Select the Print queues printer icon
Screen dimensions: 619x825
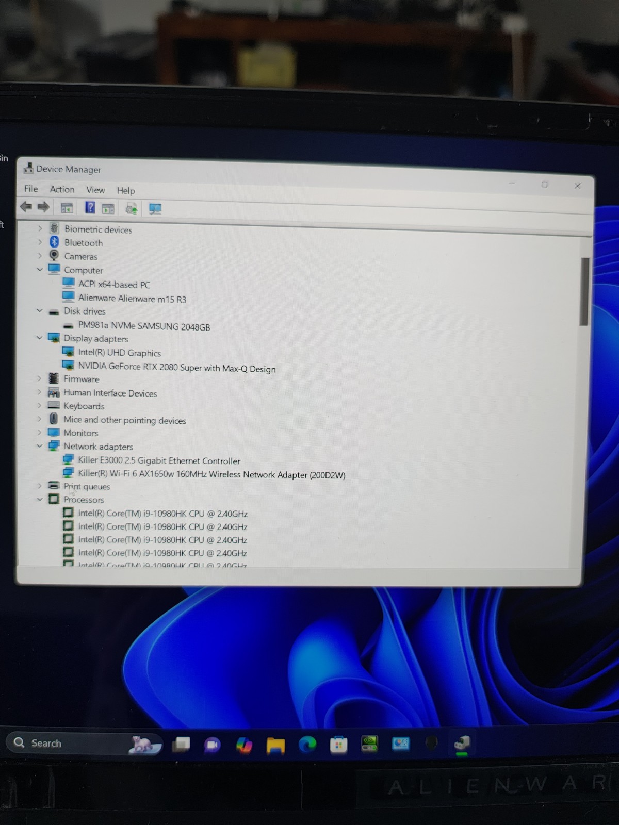click(x=54, y=485)
